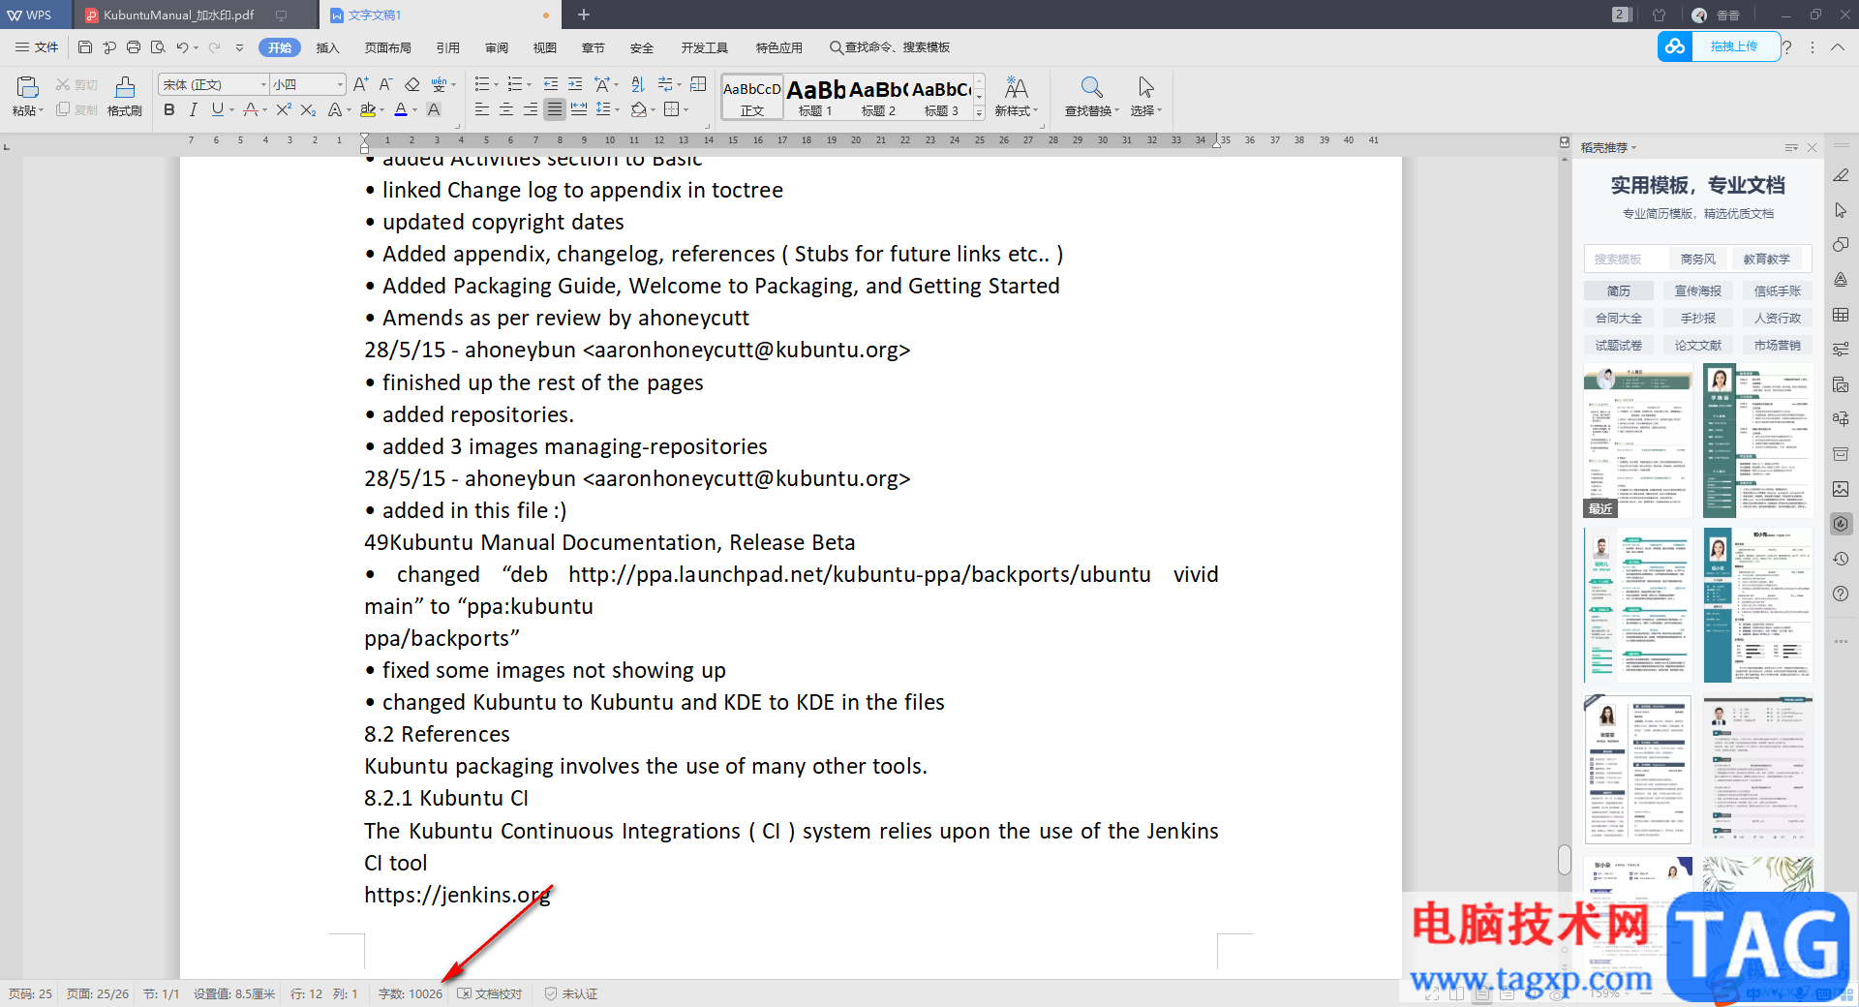The width and height of the screenshot is (1859, 1007).
Task: Click the sort A-Z icon
Action: point(637,84)
